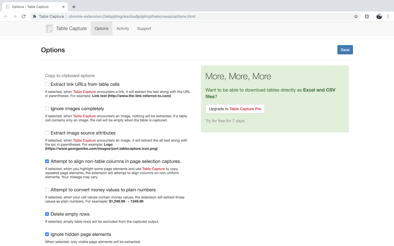The height and width of the screenshot is (246, 394).
Task: Disable Delete empty rows option
Action: tap(47, 214)
